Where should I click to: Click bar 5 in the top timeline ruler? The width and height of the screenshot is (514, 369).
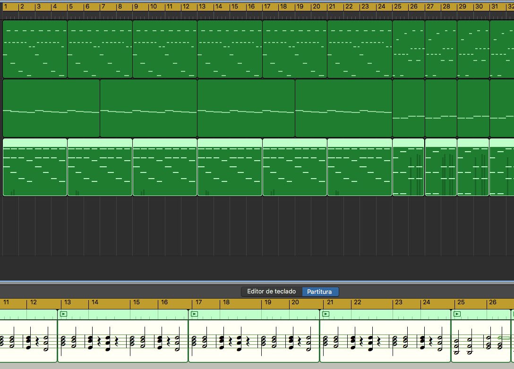tap(71, 6)
